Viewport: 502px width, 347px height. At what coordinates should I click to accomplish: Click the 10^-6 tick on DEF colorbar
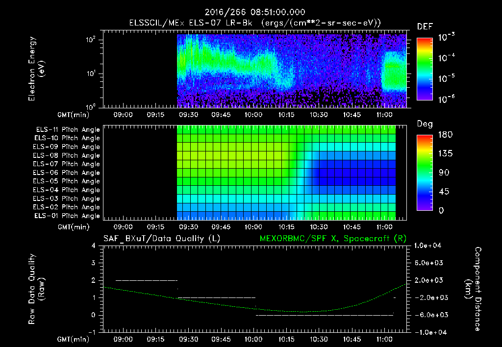[446, 99]
